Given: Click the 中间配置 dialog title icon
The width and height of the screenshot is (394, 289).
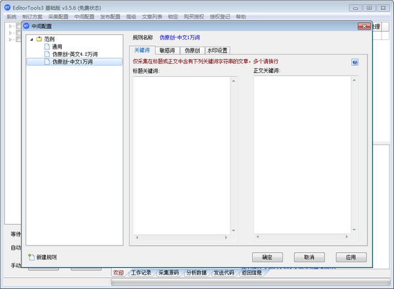Looking at the screenshot, I should coord(26,27).
